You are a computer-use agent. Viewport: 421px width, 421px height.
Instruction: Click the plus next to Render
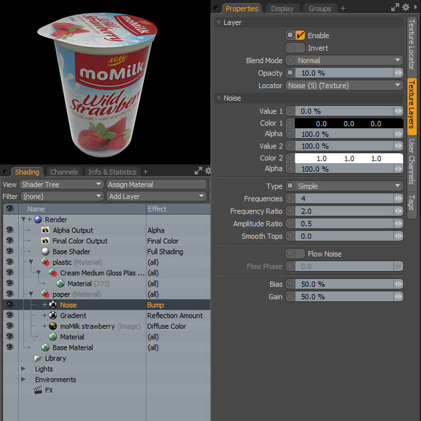pyautogui.click(x=30, y=219)
